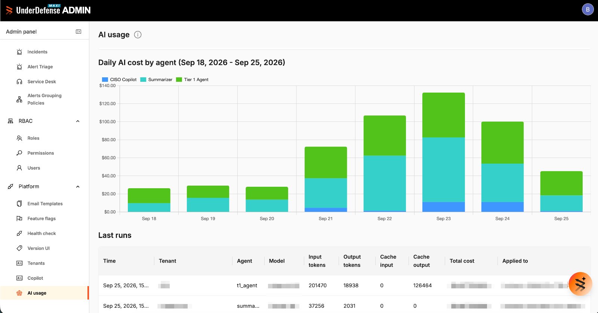Open the floating AI assistant button
598x313 pixels.
580,284
